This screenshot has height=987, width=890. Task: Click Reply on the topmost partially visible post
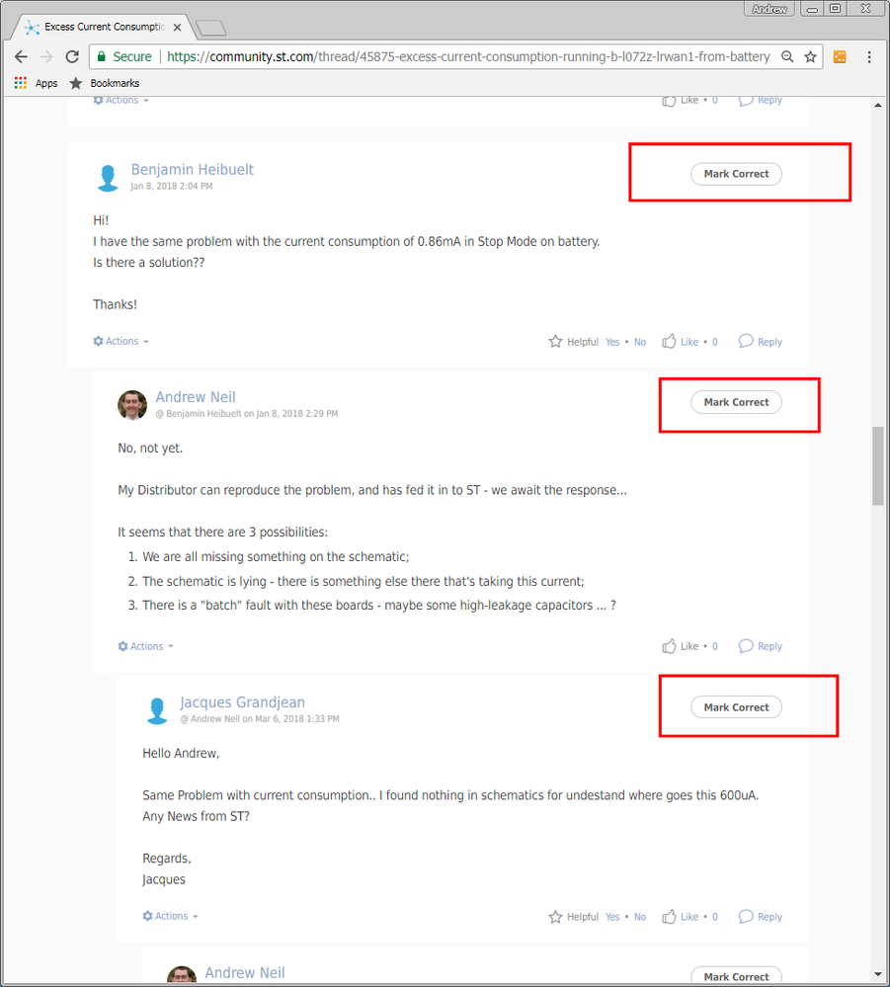(761, 101)
